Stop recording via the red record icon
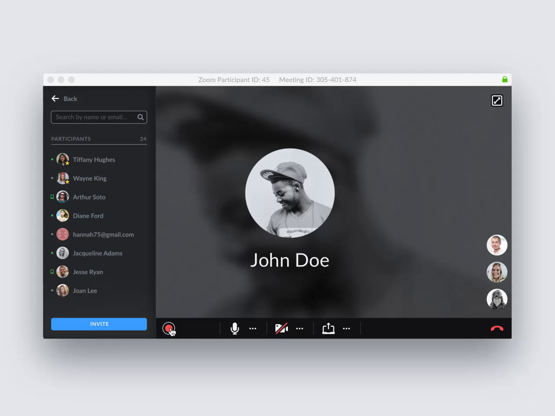The height and width of the screenshot is (416, 555). click(x=169, y=328)
